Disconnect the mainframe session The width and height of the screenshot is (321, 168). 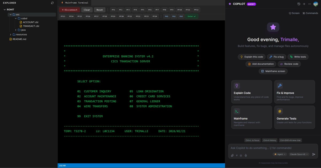pos(70,10)
